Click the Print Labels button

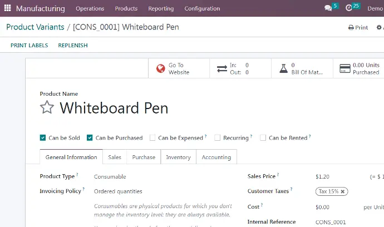click(x=29, y=46)
